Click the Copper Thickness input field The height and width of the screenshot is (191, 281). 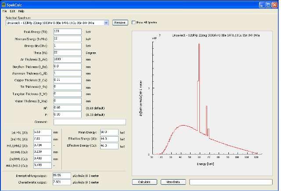(68, 80)
